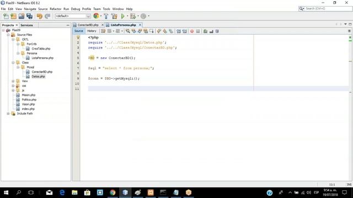The image size is (353, 198).
Task: Open the taskbar notification center icon
Action: [344, 193]
